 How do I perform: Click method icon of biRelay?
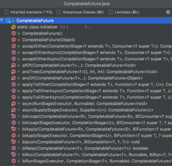pos(14,148)
